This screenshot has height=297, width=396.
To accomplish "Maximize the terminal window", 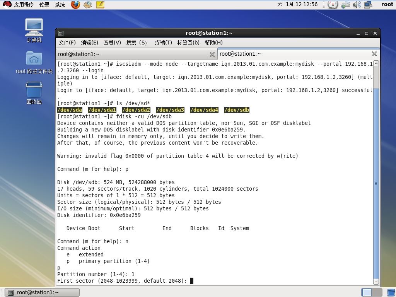I will click(367, 33).
